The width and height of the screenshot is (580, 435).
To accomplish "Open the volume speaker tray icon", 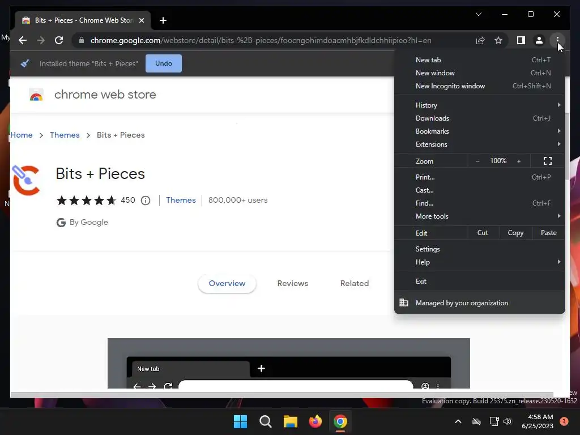I will point(507,421).
